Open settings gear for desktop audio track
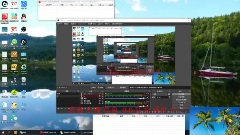Viewport: 240px width, 135px height. click(147, 106)
